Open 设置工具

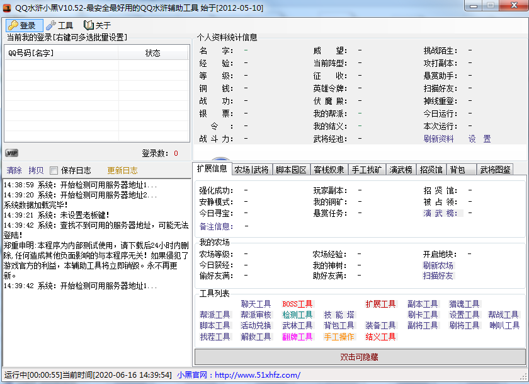tap(464, 315)
